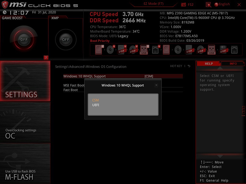Click the first hard drive boot priority icon
The width and height of the screenshot is (246, 184).
[98, 49]
